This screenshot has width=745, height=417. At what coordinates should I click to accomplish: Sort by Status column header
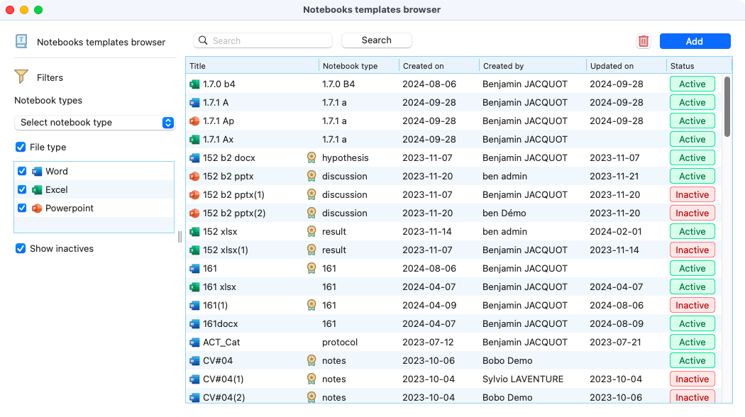point(699,66)
